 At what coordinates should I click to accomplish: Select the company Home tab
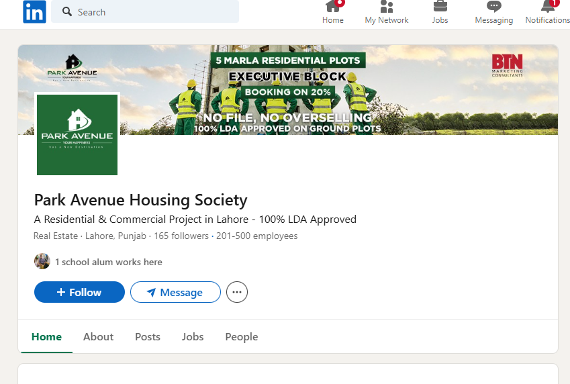click(46, 336)
